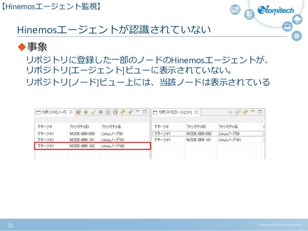Click the X delete-node icon

[100, 112]
